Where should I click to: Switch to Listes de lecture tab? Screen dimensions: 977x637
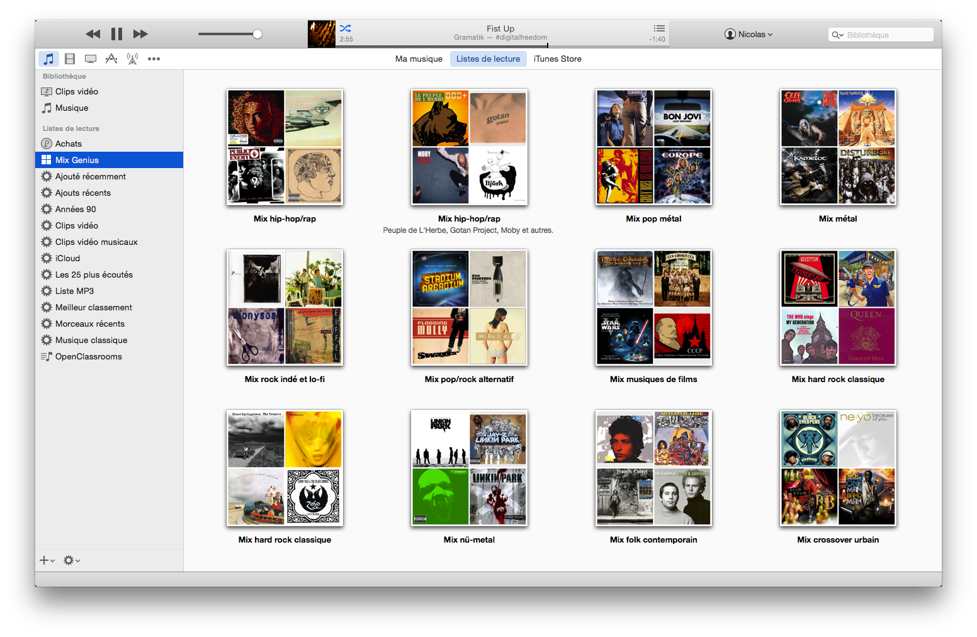488,59
